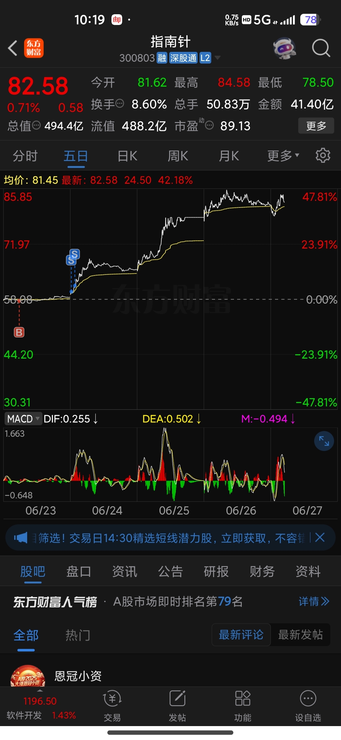Screen dimensions: 341x740
Task: Open the 财务 tab
Action: 262,571
